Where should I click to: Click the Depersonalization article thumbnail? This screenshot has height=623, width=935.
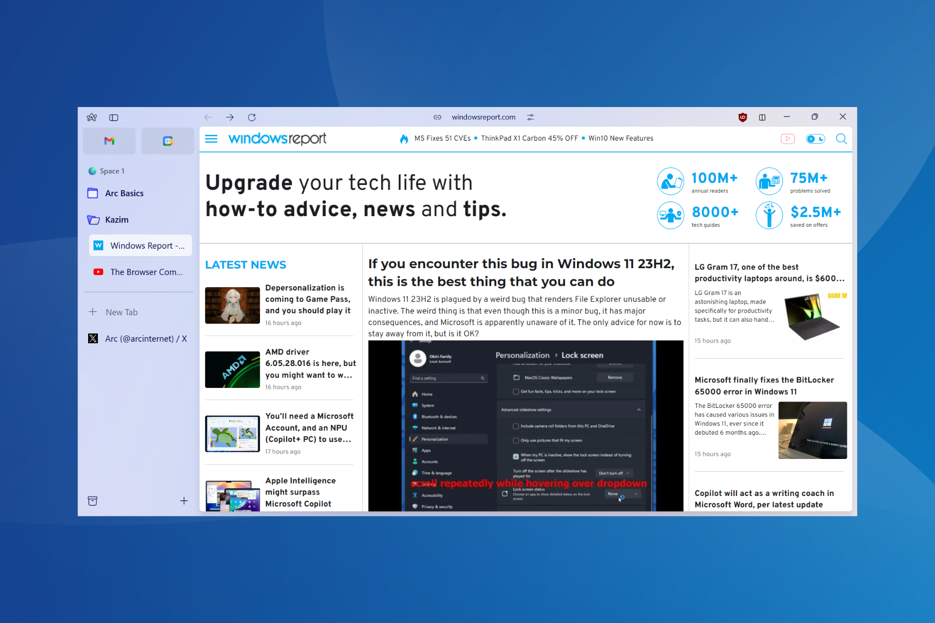[x=232, y=305]
